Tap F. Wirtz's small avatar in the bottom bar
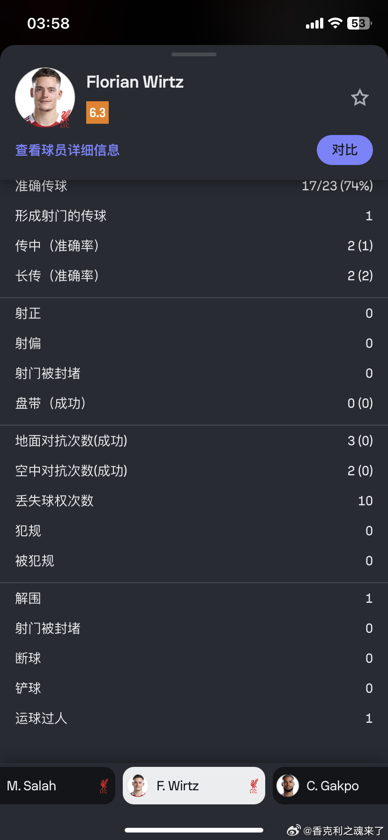 (x=138, y=786)
